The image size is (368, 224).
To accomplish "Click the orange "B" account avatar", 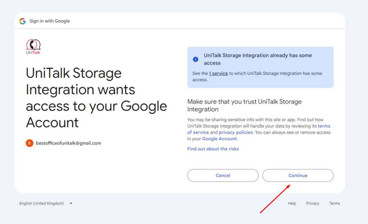I will coord(29,143).
